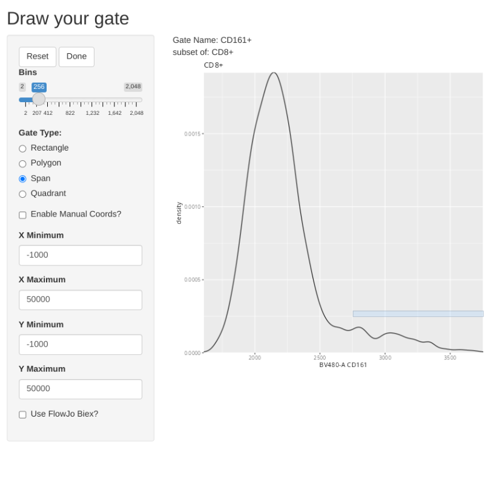
Task: Click the blue 256 slider value label
Action: [39, 87]
